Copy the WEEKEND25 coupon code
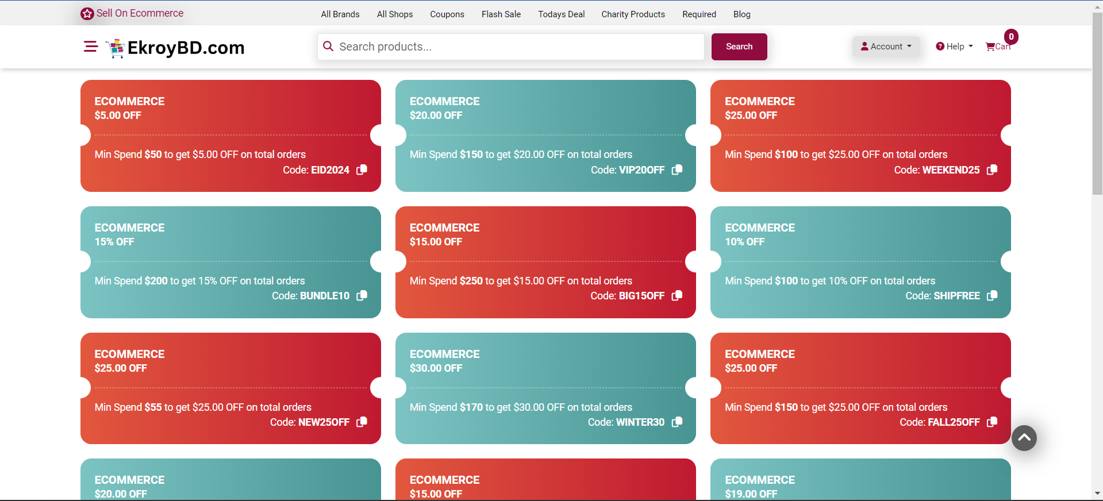Viewport: 1103px width, 501px height. click(992, 169)
